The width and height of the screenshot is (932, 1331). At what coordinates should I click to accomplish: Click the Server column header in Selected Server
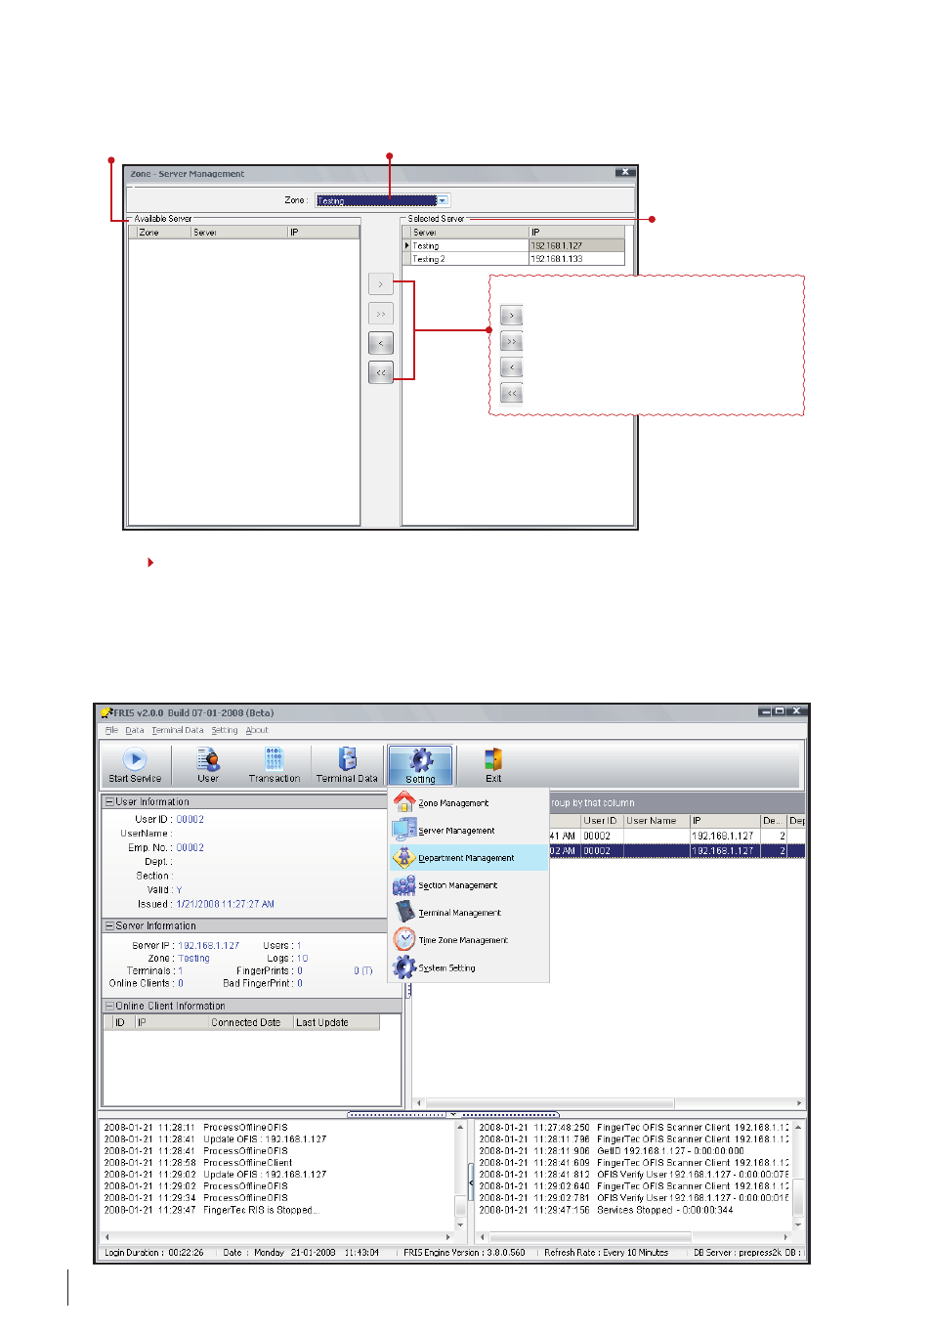pyautogui.click(x=469, y=233)
